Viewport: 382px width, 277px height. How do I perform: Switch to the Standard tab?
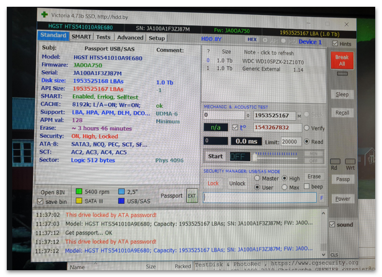point(53,35)
